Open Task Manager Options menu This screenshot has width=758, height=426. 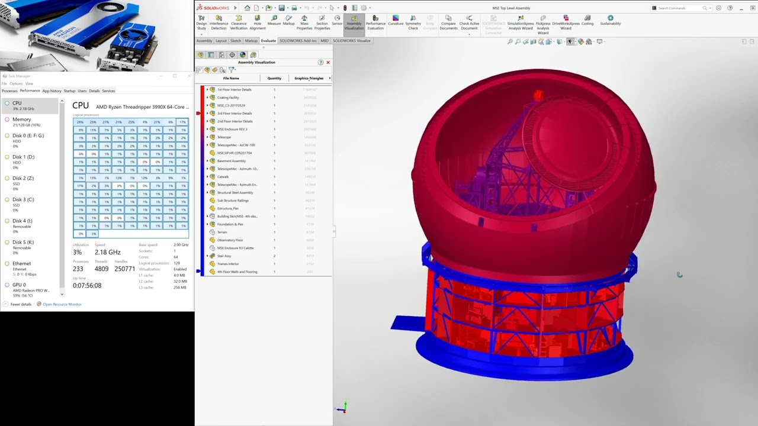[x=16, y=83]
